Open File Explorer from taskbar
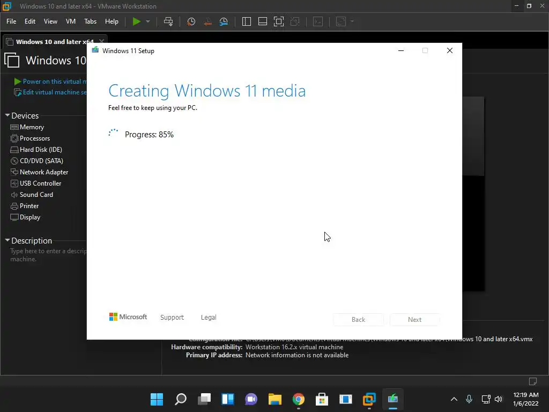The width and height of the screenshot is (549, 412). pyautogui.click(x=275, y=399)
